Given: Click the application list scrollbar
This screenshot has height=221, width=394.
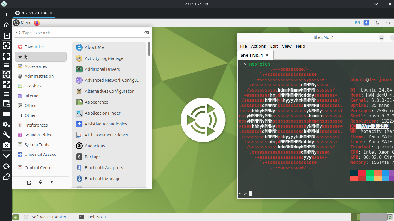Looking at the screenshot, I should pyautogui.click(x=149, y=49).
